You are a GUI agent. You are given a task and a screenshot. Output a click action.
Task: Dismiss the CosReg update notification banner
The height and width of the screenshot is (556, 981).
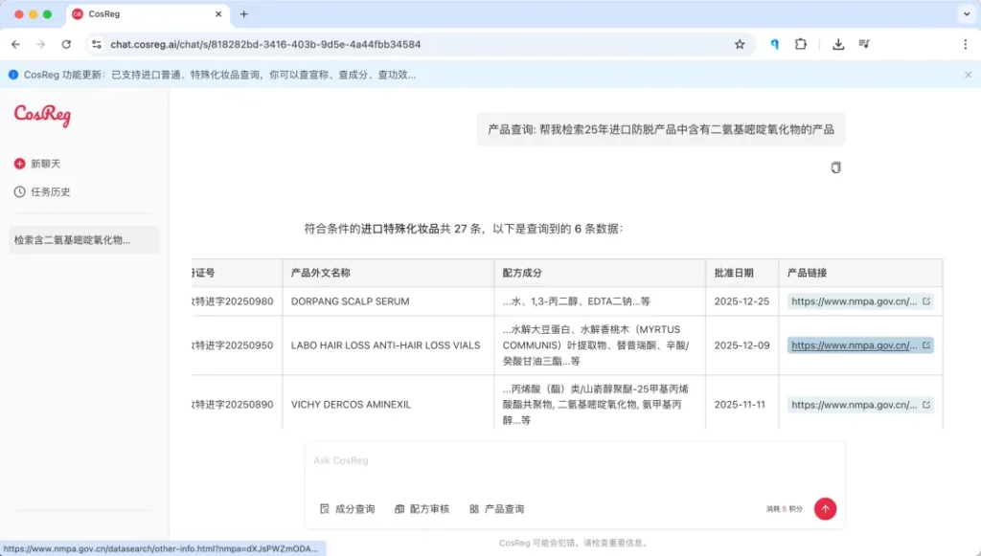(968, 75)
